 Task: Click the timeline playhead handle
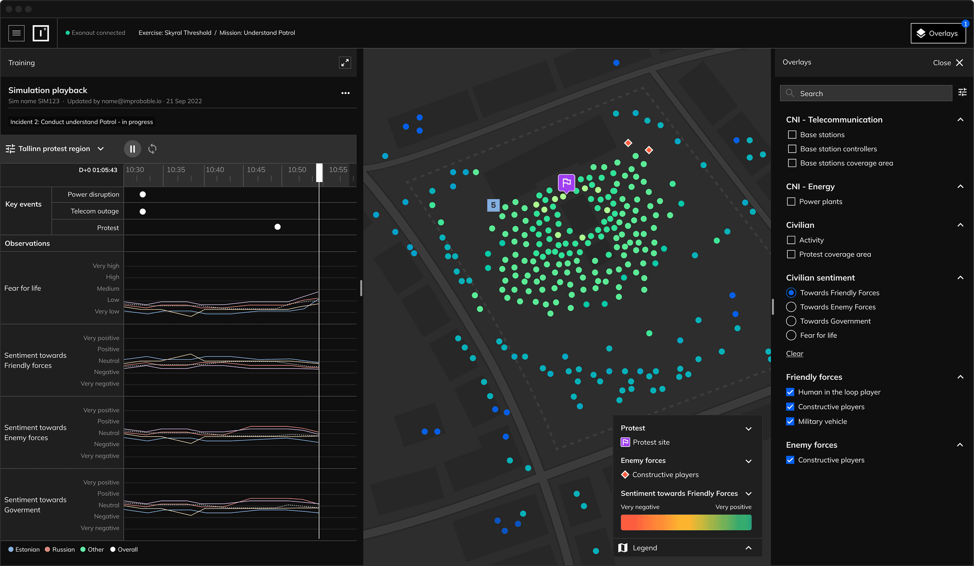(320, 173)
